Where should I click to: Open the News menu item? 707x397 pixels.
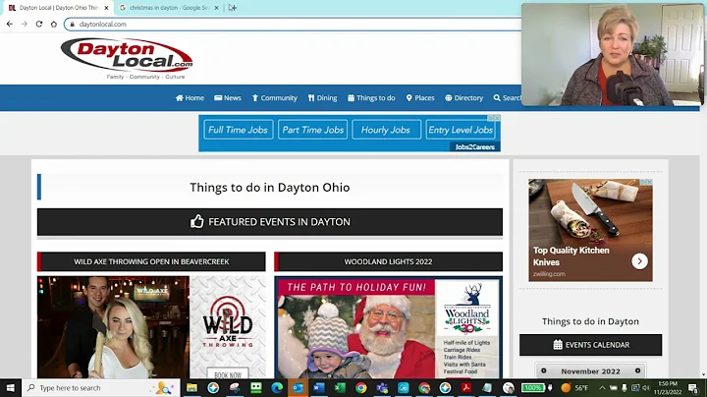228,98
